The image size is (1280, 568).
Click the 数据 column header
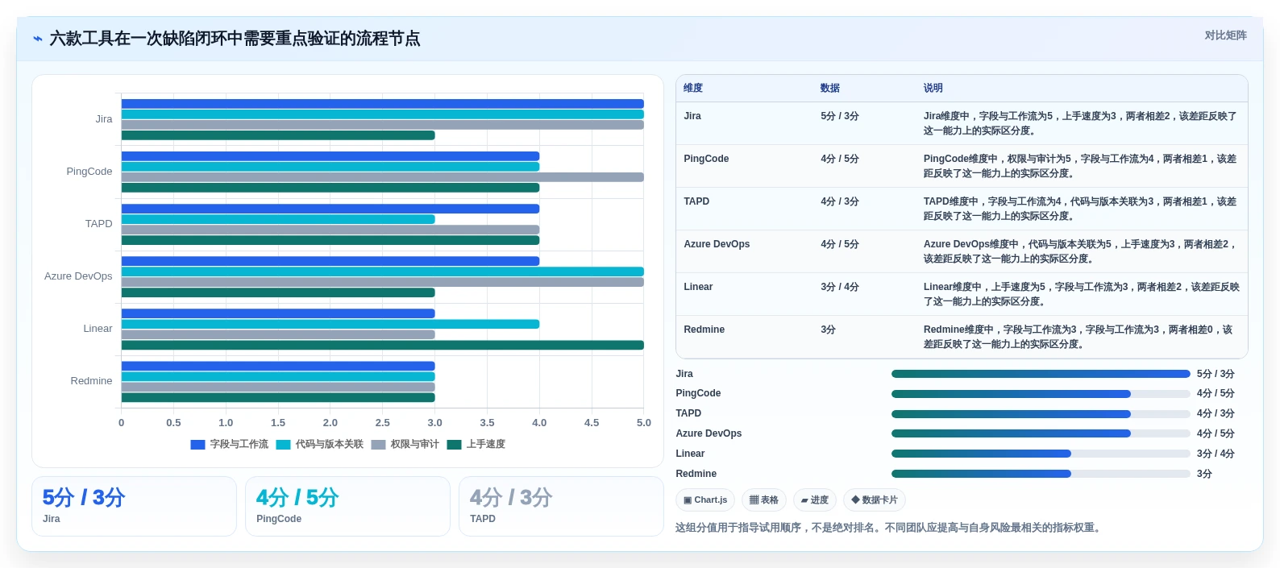pyautogui.click(x=830, y=88)
